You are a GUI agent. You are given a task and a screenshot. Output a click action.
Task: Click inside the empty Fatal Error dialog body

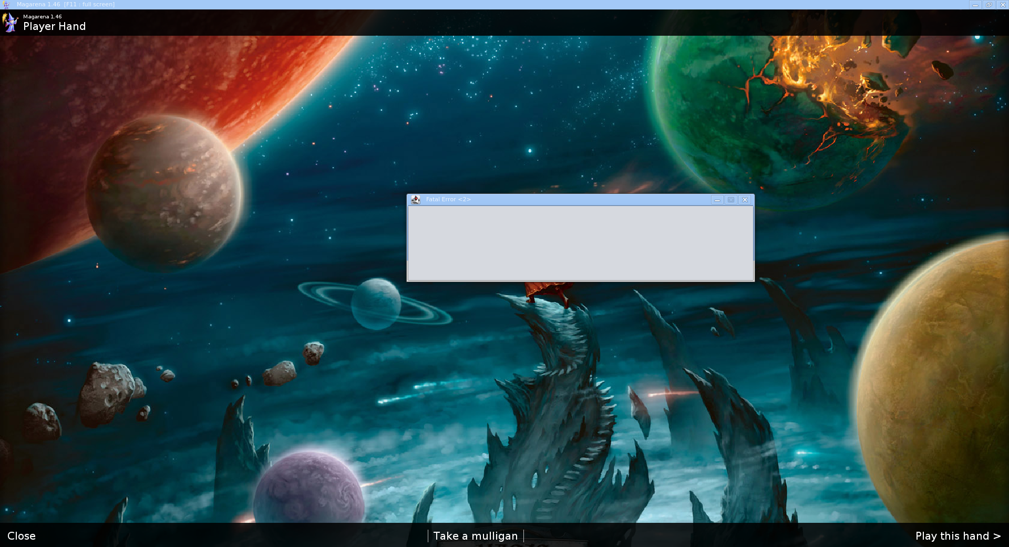click(x=580, y=243)
